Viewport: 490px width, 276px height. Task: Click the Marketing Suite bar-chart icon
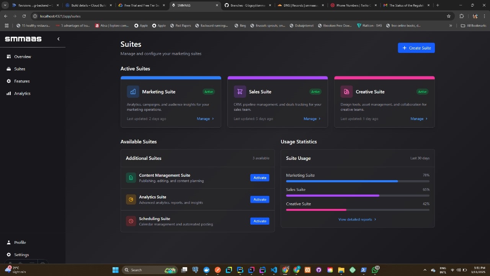point(133,92)
